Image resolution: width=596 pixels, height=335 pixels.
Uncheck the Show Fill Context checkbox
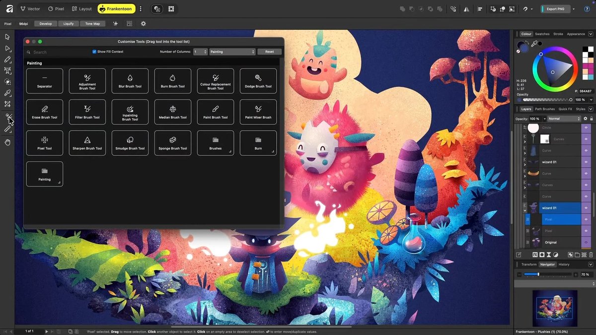tap(94, 52)
